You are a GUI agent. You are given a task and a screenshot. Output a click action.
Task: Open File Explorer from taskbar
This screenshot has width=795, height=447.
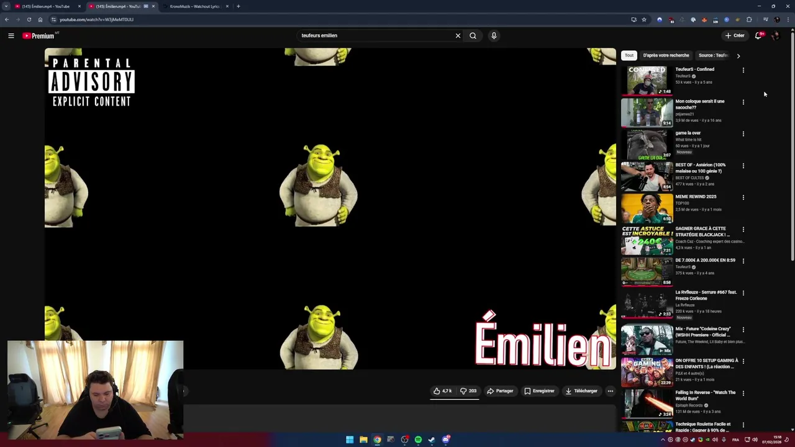tap(363, 440)
